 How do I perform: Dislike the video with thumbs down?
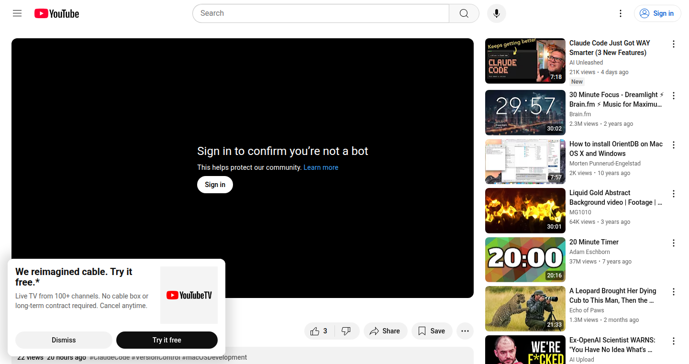347,331
